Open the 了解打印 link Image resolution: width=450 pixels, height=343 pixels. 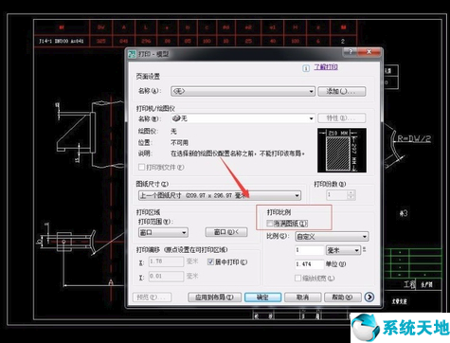pos(326,67)
